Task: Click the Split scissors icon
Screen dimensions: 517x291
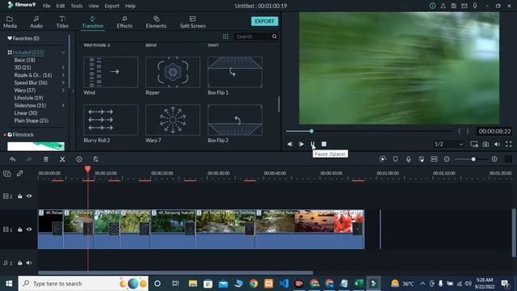Action: (62, 159)
